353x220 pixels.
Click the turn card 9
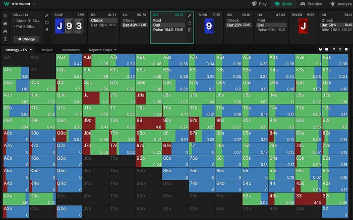208,26
